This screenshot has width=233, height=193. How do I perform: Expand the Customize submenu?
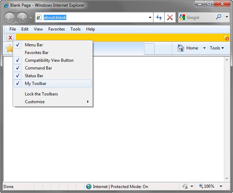click(53, 102)
